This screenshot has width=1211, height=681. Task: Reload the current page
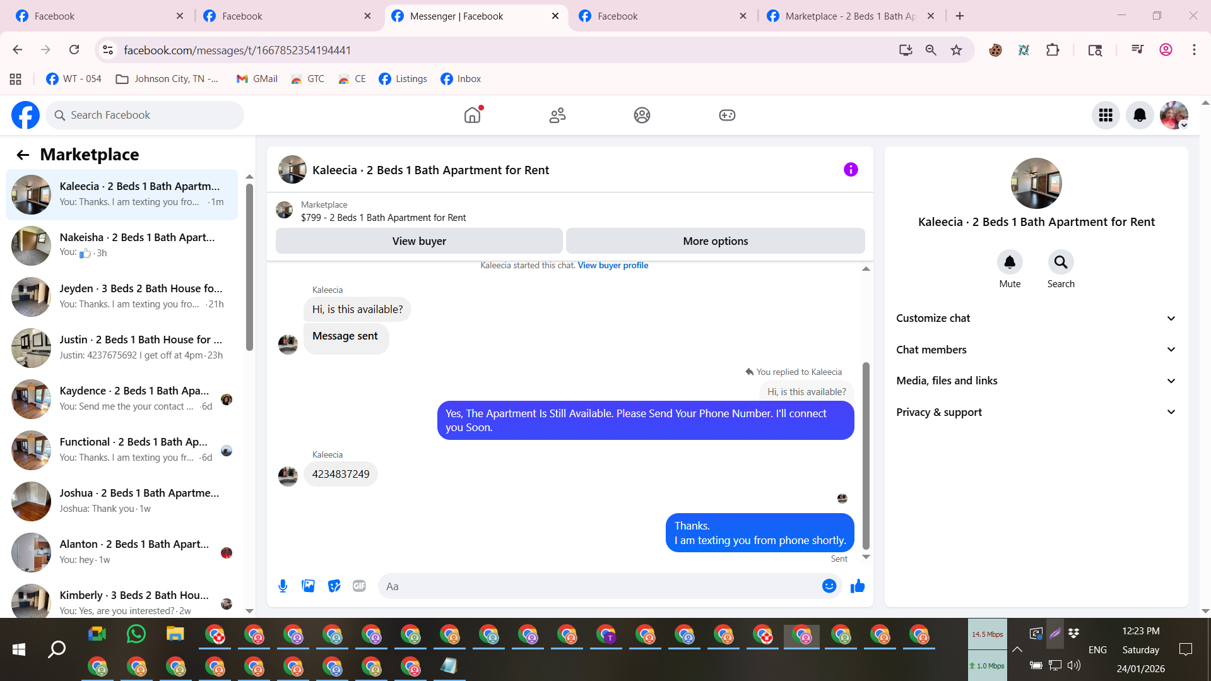(74, 50)
